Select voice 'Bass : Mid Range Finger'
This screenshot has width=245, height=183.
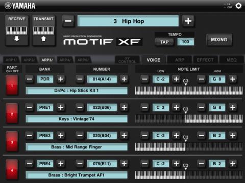77,147
